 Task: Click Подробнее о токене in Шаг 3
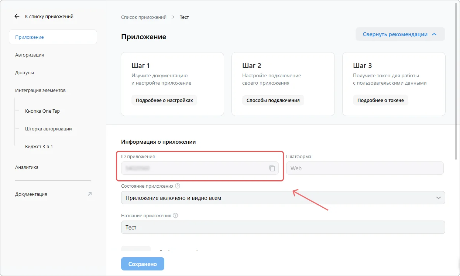coord(381,100)
